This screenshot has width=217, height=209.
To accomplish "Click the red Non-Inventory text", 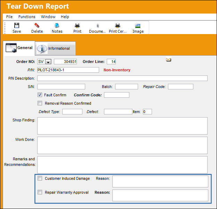I will coord(117,70).
